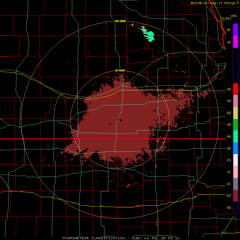The width and height of the screenshot is (240, 240).
Task: Click the BI legend label
Action: 229,196
